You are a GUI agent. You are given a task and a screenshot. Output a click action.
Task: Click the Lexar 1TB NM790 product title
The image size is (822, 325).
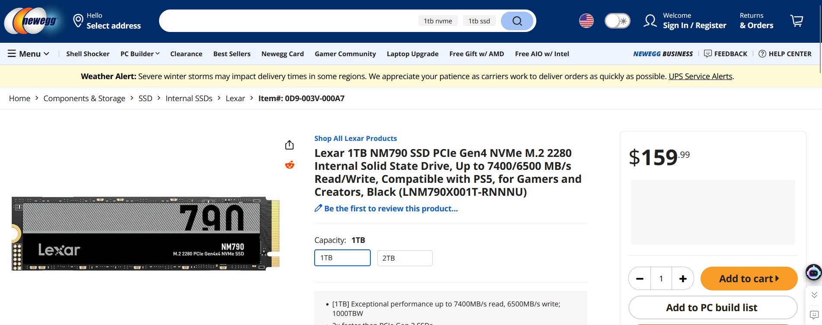(448, 172)
